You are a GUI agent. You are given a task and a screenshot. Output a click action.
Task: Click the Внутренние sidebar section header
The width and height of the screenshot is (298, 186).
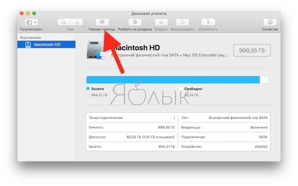tap(31, 37)
